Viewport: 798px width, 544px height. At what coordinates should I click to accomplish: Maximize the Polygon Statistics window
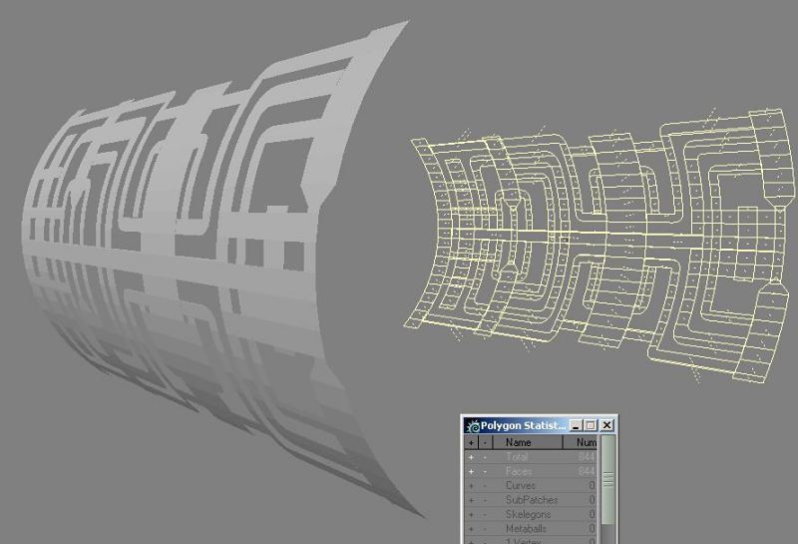[591, 425]
